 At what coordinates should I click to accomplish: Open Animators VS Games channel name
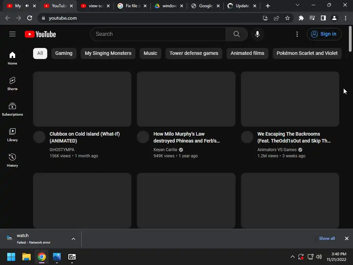[277, 150]
